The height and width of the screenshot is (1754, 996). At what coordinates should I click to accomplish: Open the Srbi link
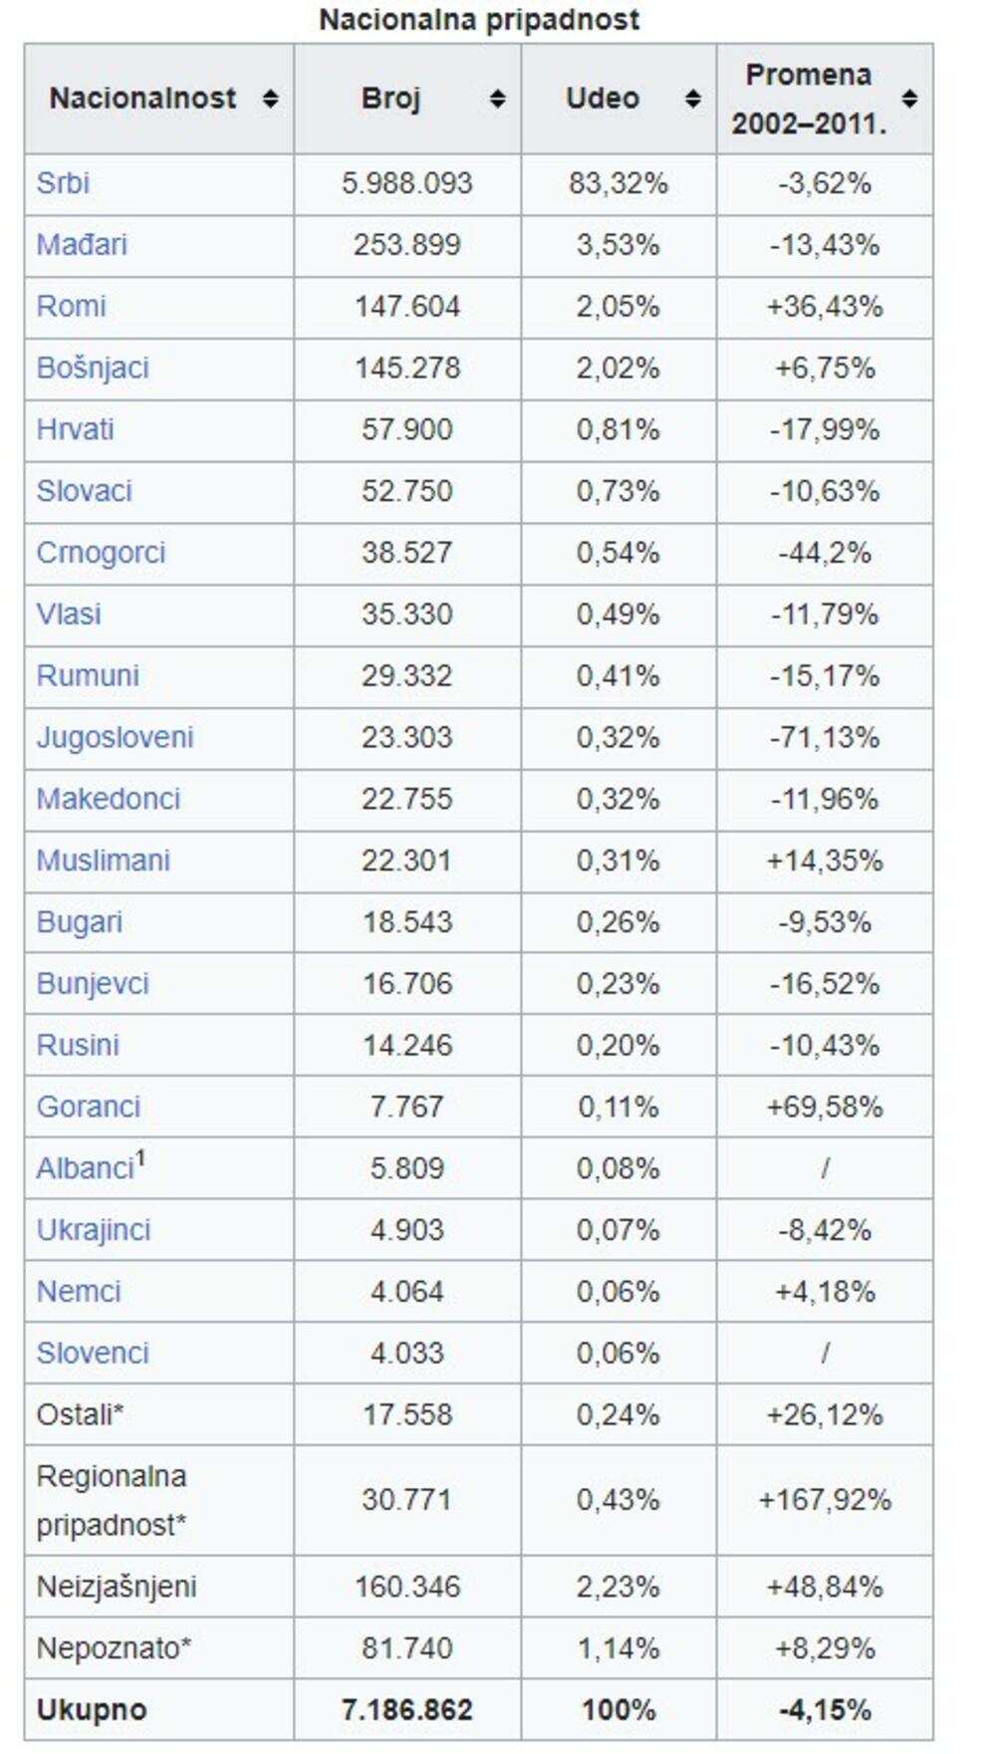[x=63, y=183]
